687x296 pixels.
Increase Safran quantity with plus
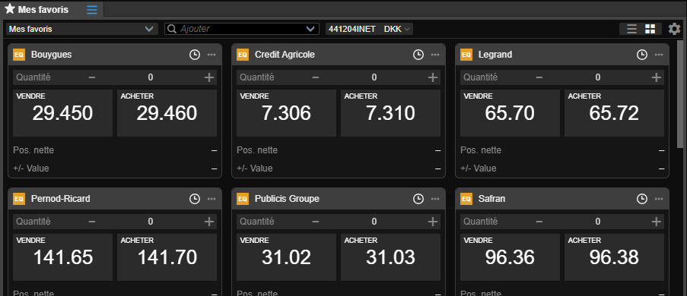click(x=657, y=222)
